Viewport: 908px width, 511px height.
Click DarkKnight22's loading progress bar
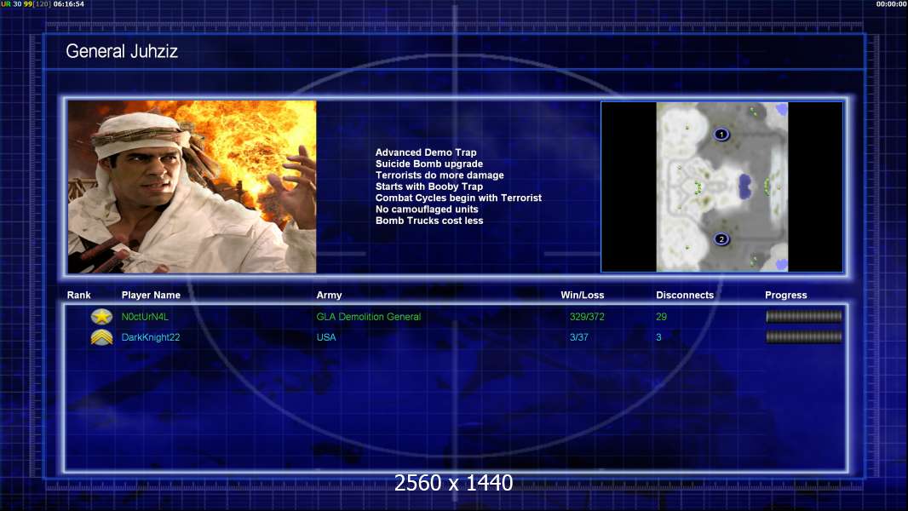click(x=803, y=337)
